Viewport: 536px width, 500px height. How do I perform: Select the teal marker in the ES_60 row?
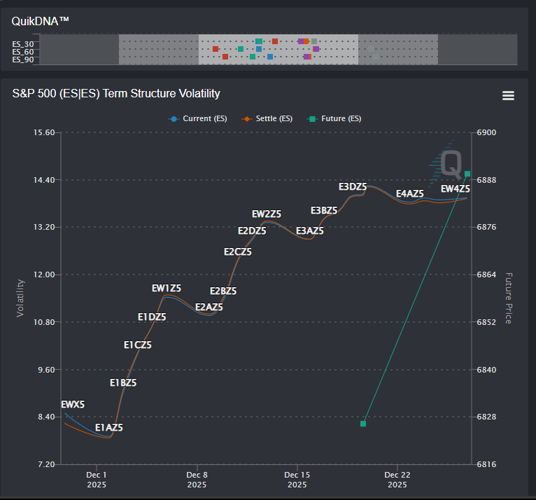tap(241, 49)
